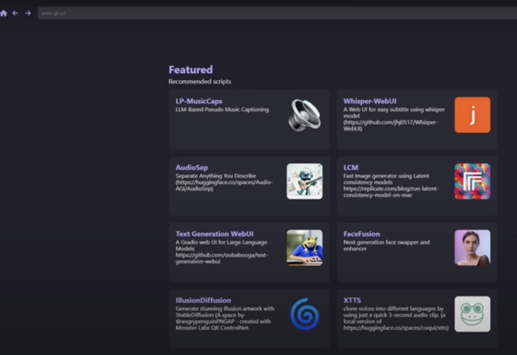Click 'clone voices into different languages' description
This screenshot has height=355, width=517.
(x=396, y=318)
